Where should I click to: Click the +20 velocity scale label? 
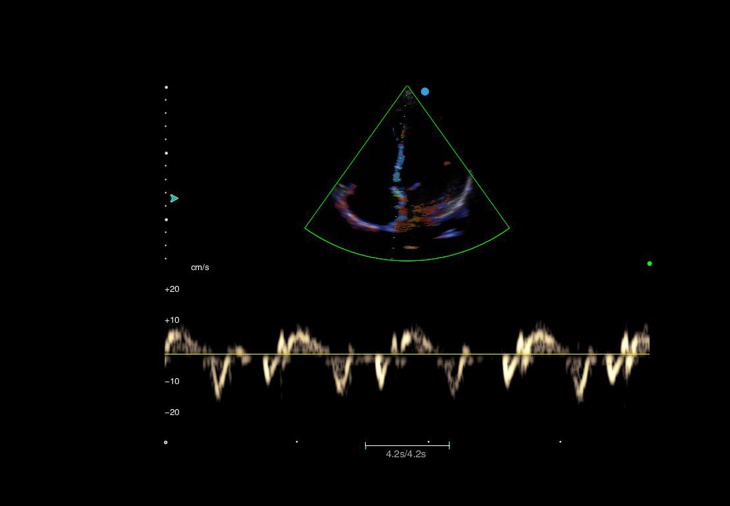pos(172,289)
